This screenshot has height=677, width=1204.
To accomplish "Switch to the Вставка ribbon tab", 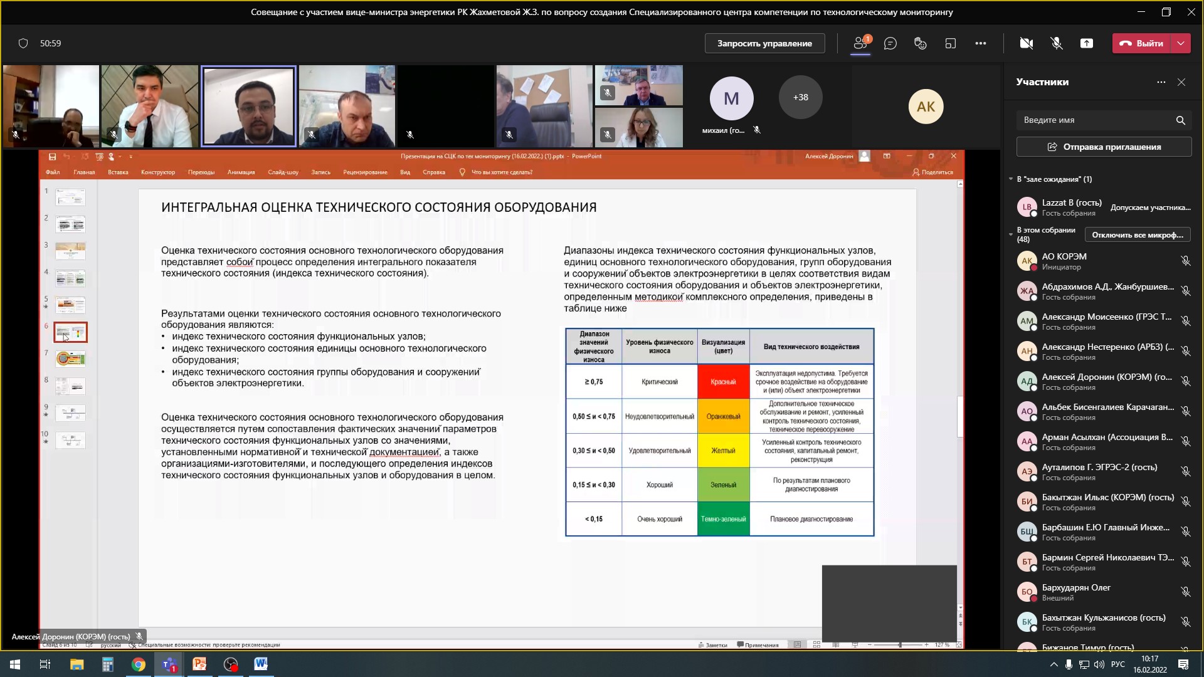I will point(118,172).
